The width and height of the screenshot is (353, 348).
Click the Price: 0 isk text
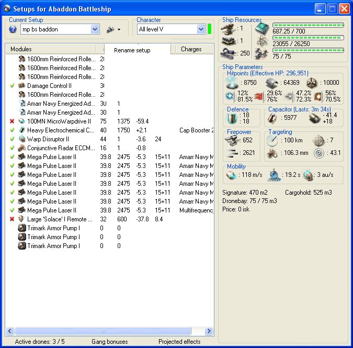pos(236,209)
